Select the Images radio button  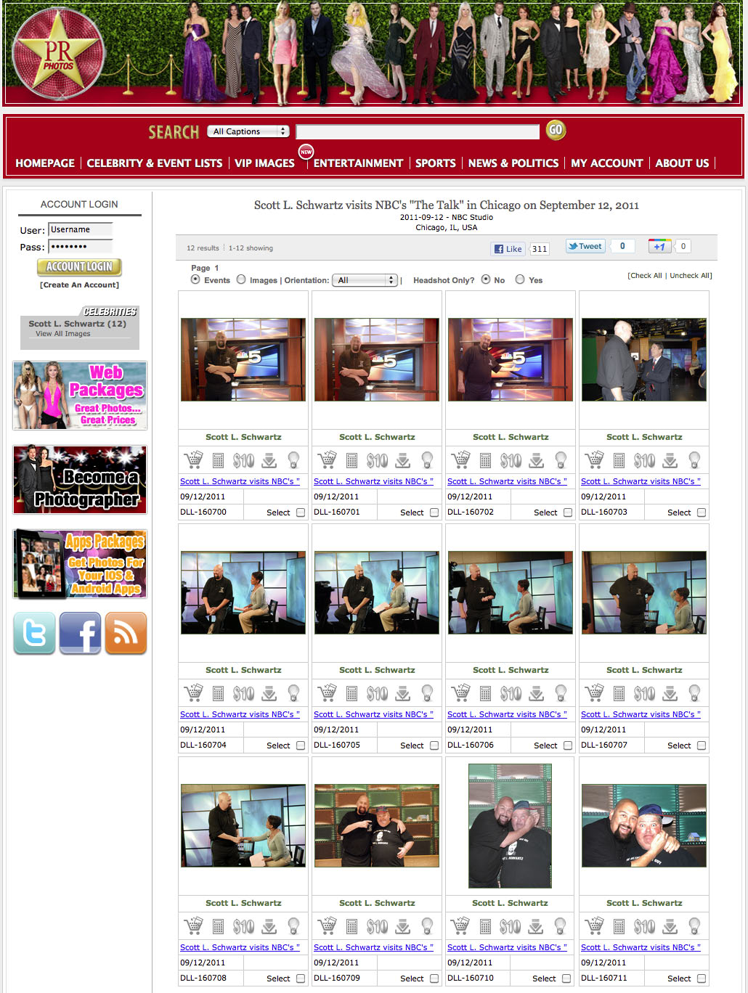pos(241,279)
